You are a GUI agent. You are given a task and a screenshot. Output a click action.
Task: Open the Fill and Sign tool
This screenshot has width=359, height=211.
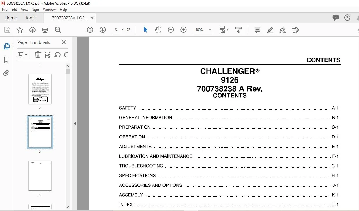coord(283,30)
